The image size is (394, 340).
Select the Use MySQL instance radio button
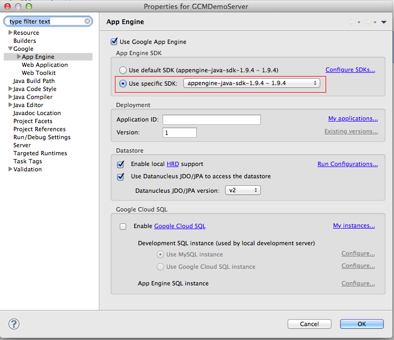[x=160, y=254]
